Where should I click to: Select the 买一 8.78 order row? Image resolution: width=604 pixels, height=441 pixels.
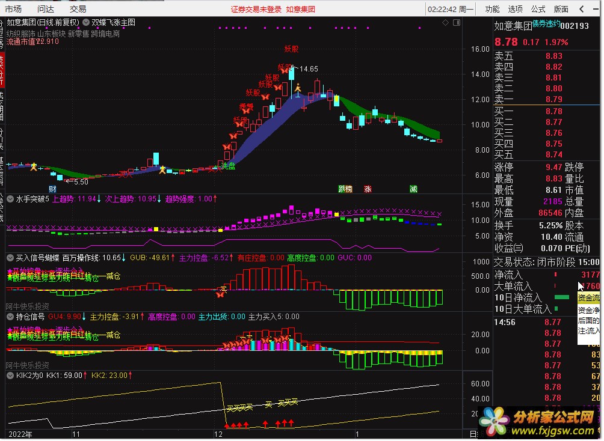pyautogui.click(x=546, y=112)
